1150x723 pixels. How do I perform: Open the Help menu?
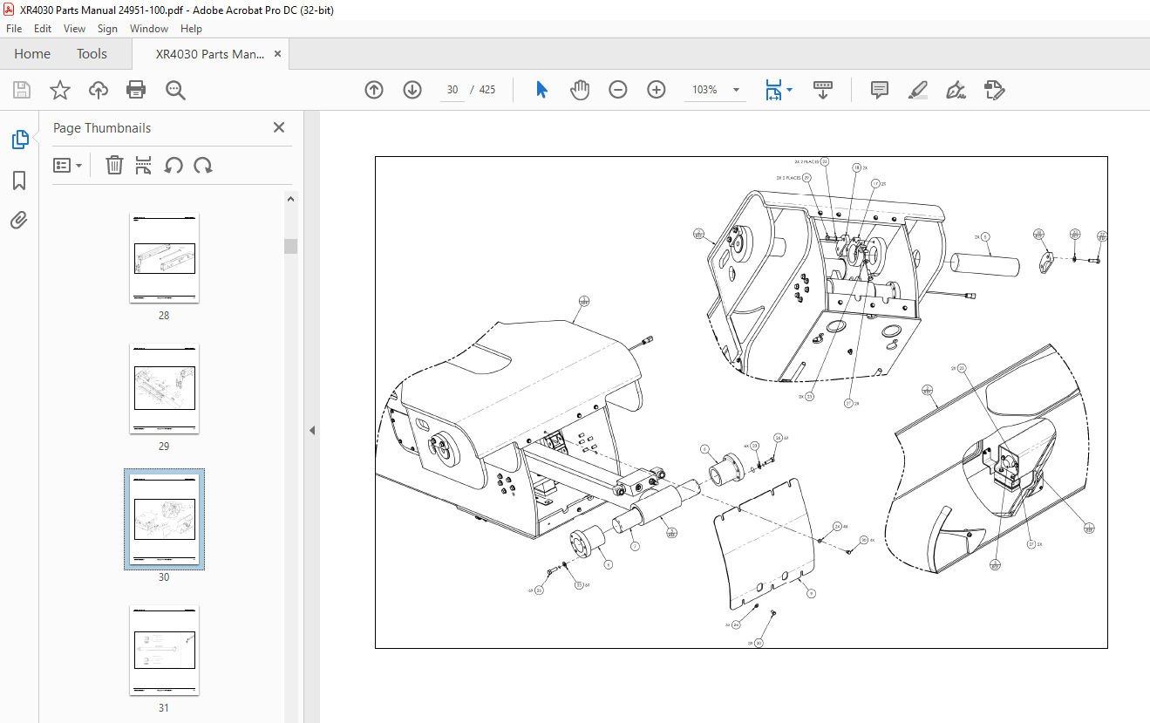[x=191, y=29]
